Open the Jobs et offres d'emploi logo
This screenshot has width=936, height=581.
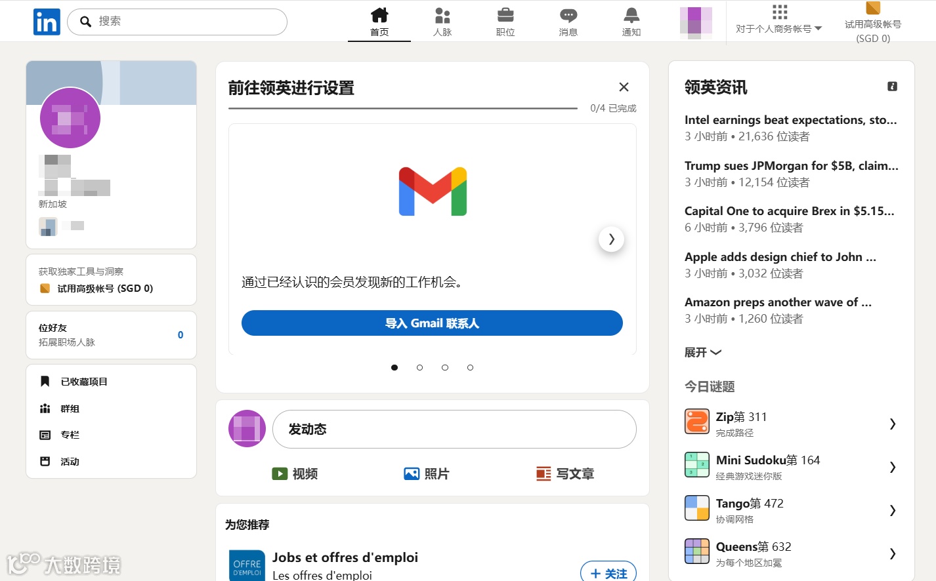247,565
